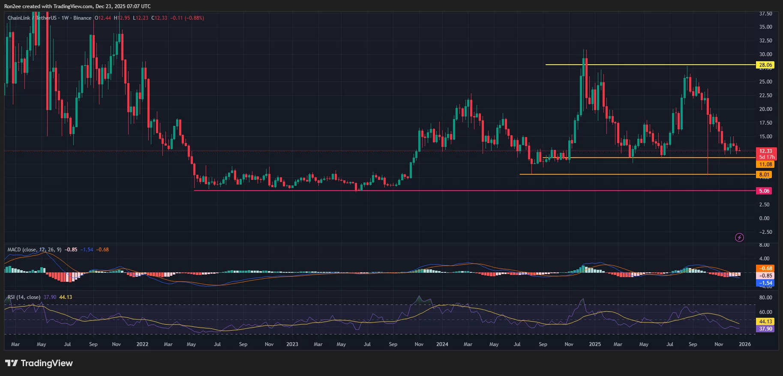Viewport: 783px width, 376px height.
Task: Click the 2024 label on time axis
Action: pyautogui.click(x=442, y=344)
